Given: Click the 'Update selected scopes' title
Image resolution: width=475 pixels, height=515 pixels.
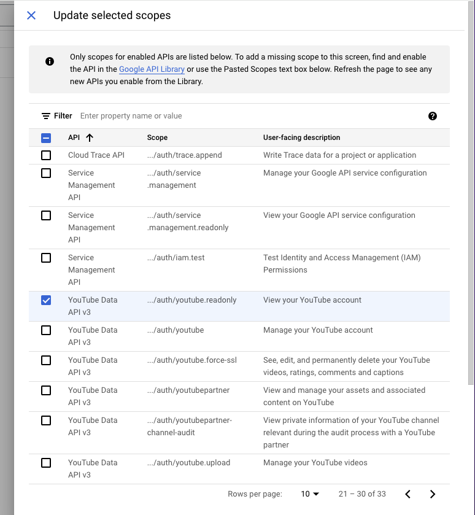Looking at the screenshot, I should [112, 15].
